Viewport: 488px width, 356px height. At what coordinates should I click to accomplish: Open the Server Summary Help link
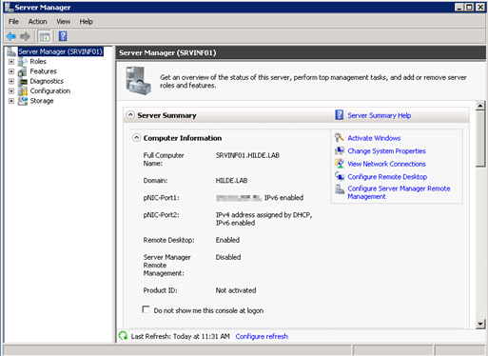380,115
